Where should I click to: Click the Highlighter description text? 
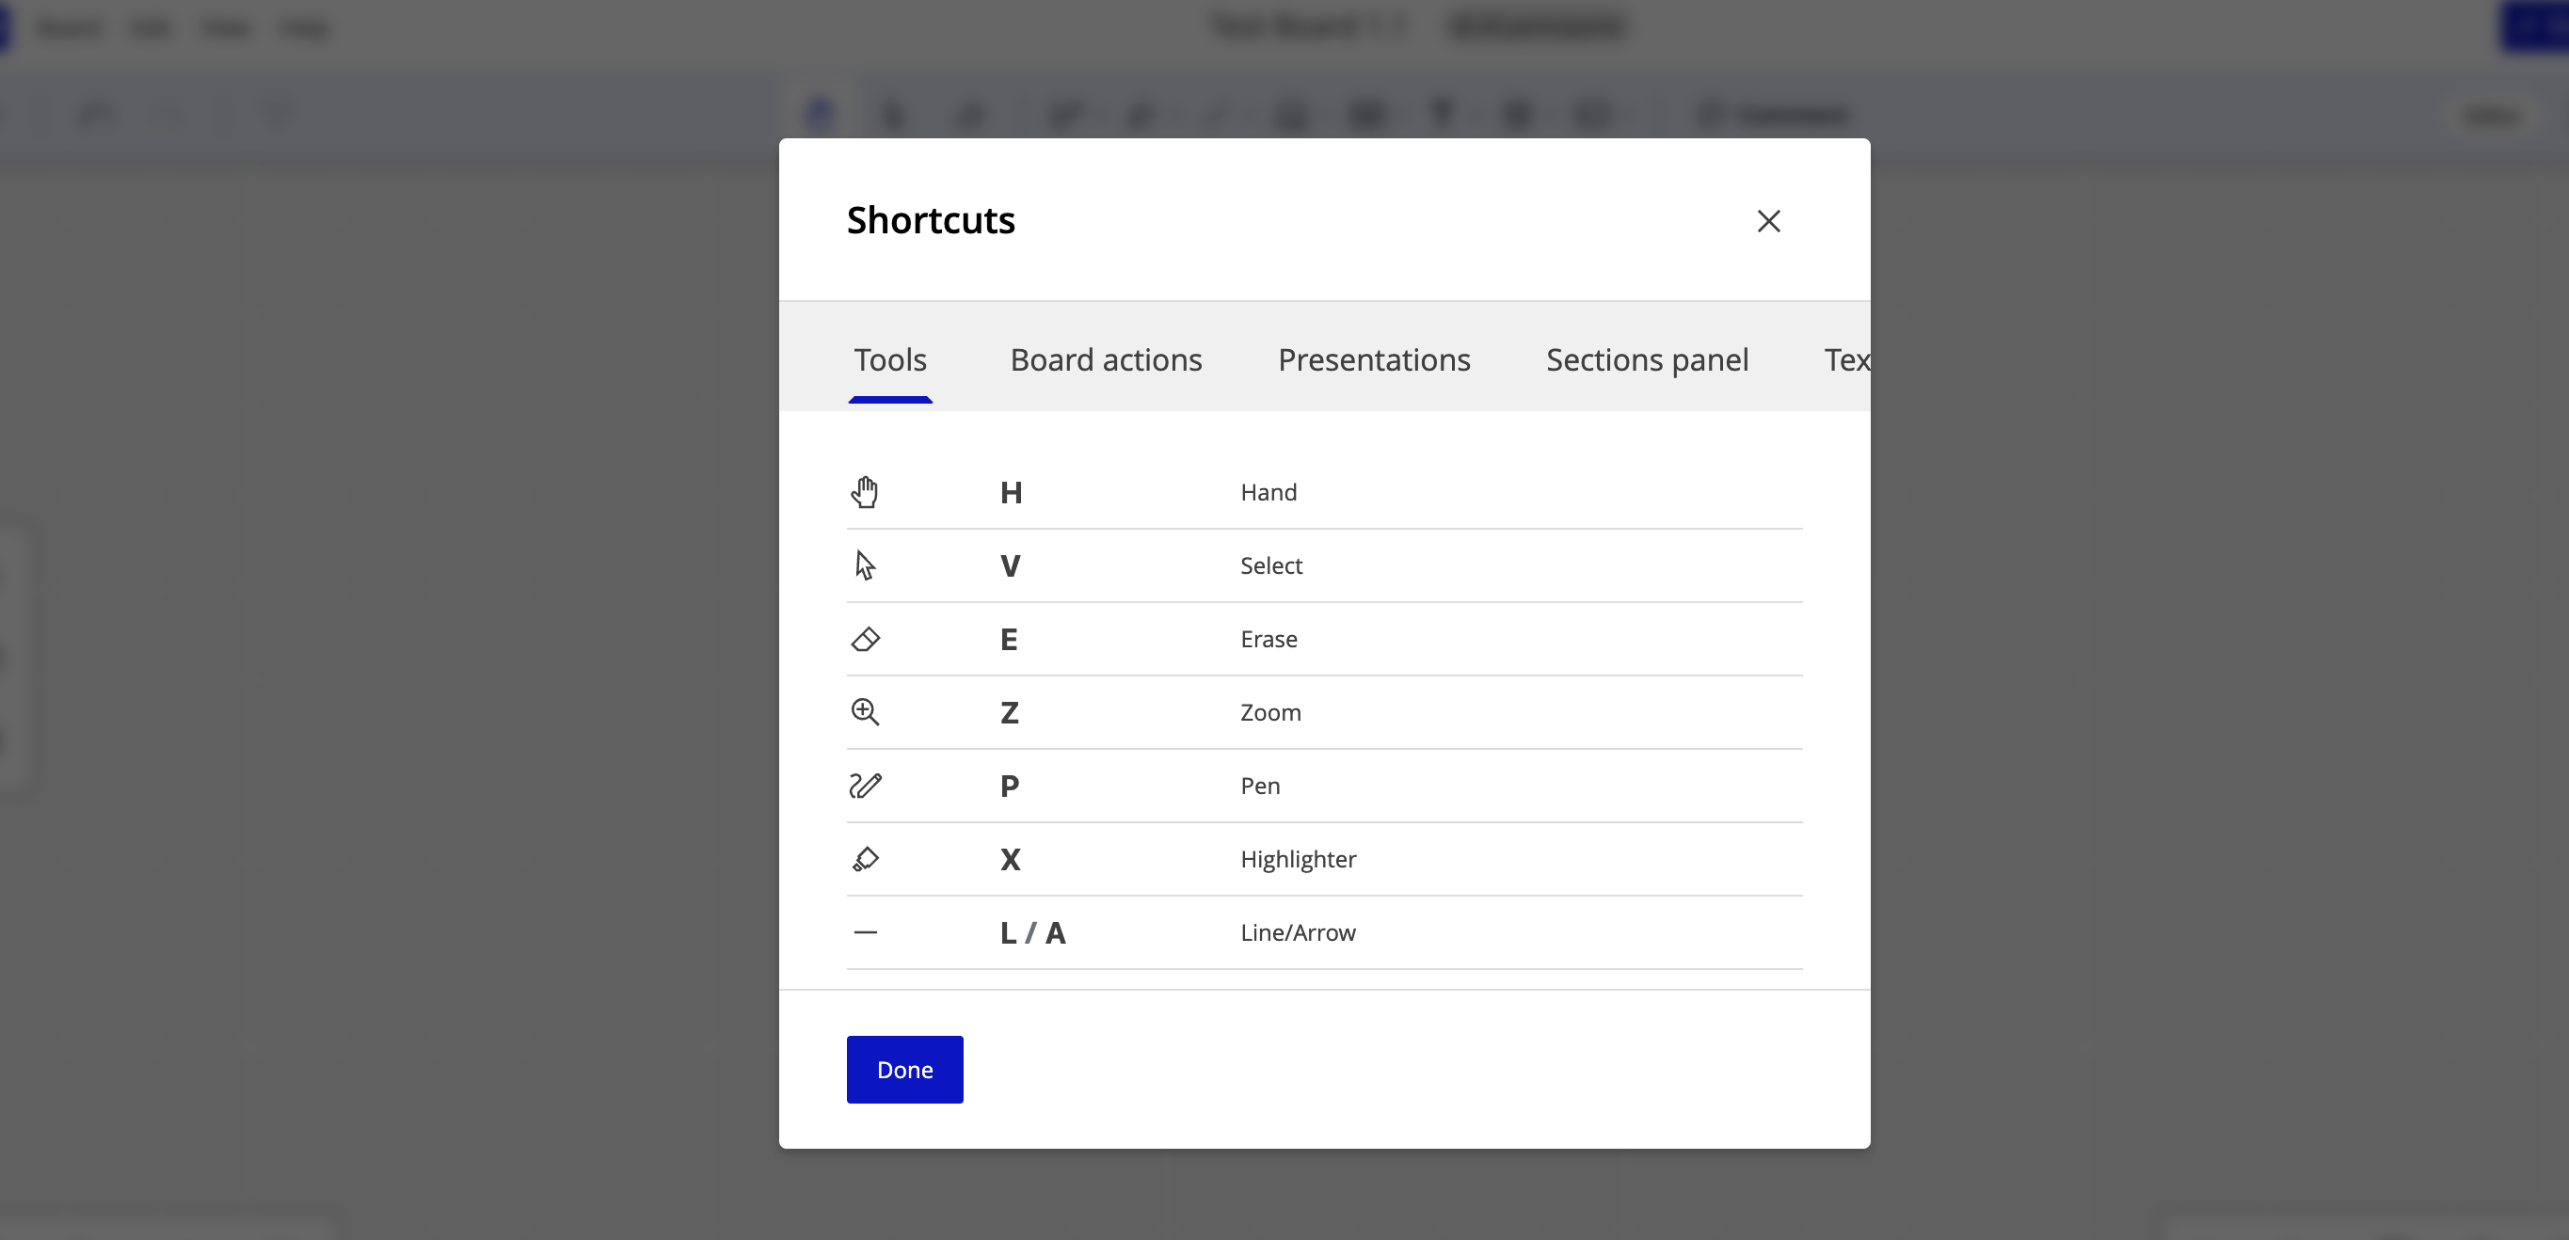tap(1298, 858)
